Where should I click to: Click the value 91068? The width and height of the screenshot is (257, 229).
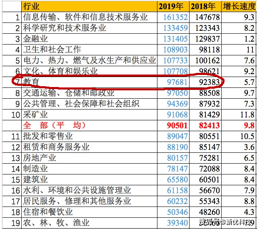pyautogui.click(x=177, y=114)
